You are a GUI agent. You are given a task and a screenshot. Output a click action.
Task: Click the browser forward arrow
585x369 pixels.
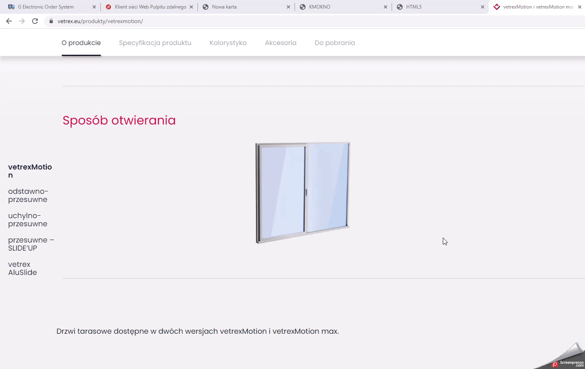(22, 21)
